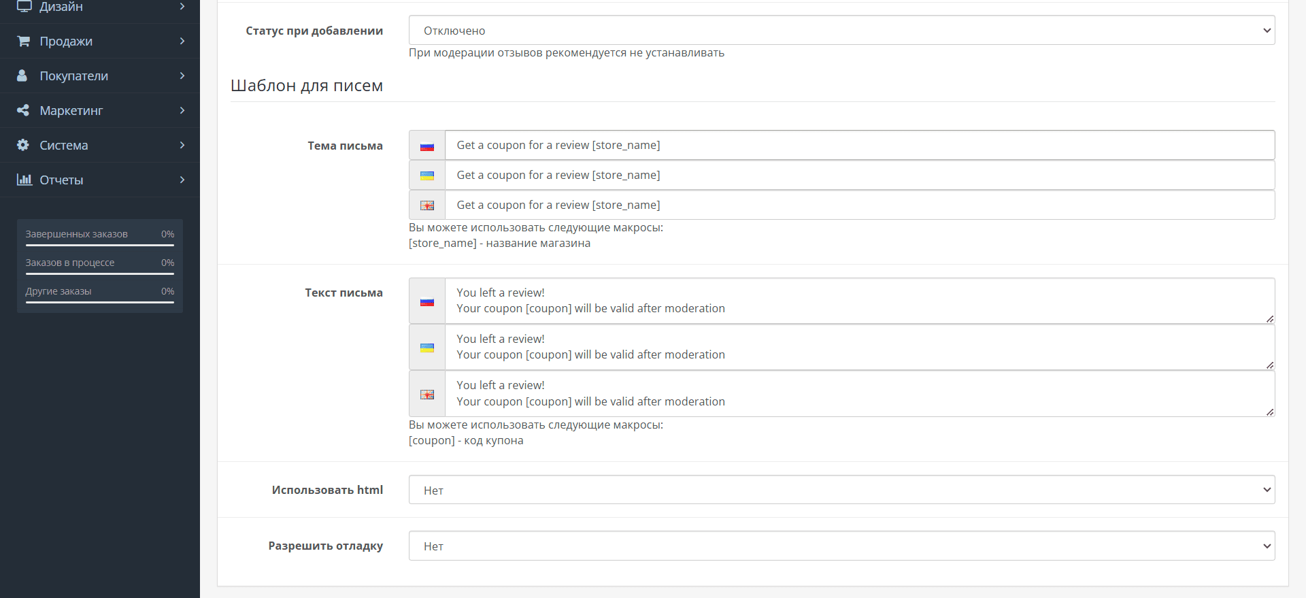Viewport: 1306px width, 598px height.
Task: Click the Текст письма label
Action: point(344,293)
